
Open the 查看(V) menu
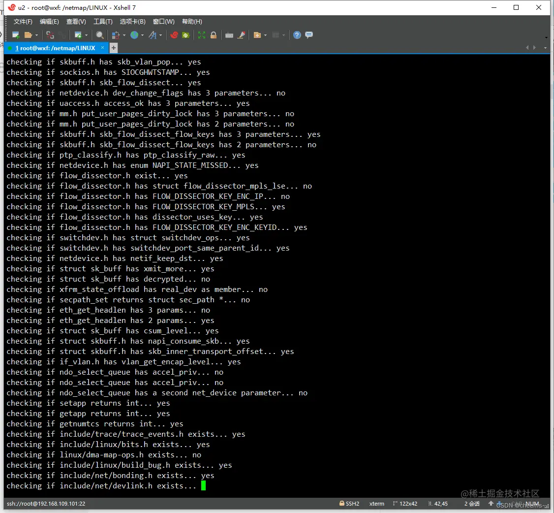point(76,22)
